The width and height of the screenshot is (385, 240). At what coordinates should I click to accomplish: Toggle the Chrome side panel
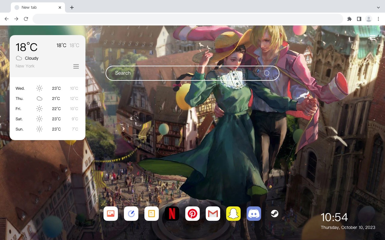tap(359, 19)
